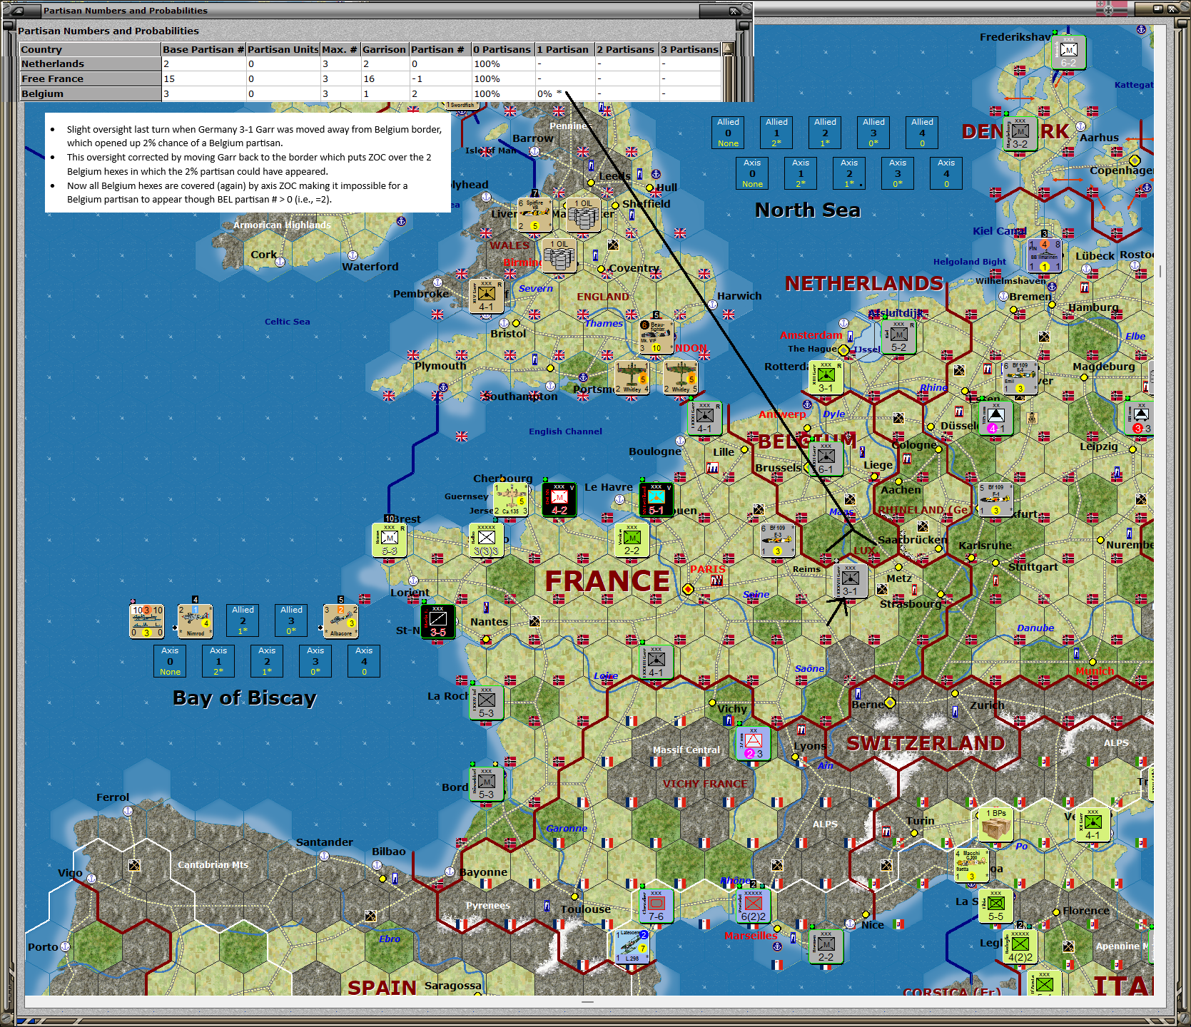Select the Albacore aircraft in Bay of Biscay
Viewport: 1191px width, 1027px height.
pyautogui.click(x=340, y=621)
